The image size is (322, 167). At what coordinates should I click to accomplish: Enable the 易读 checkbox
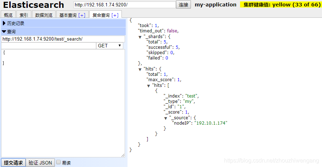[x=58, y=162]
